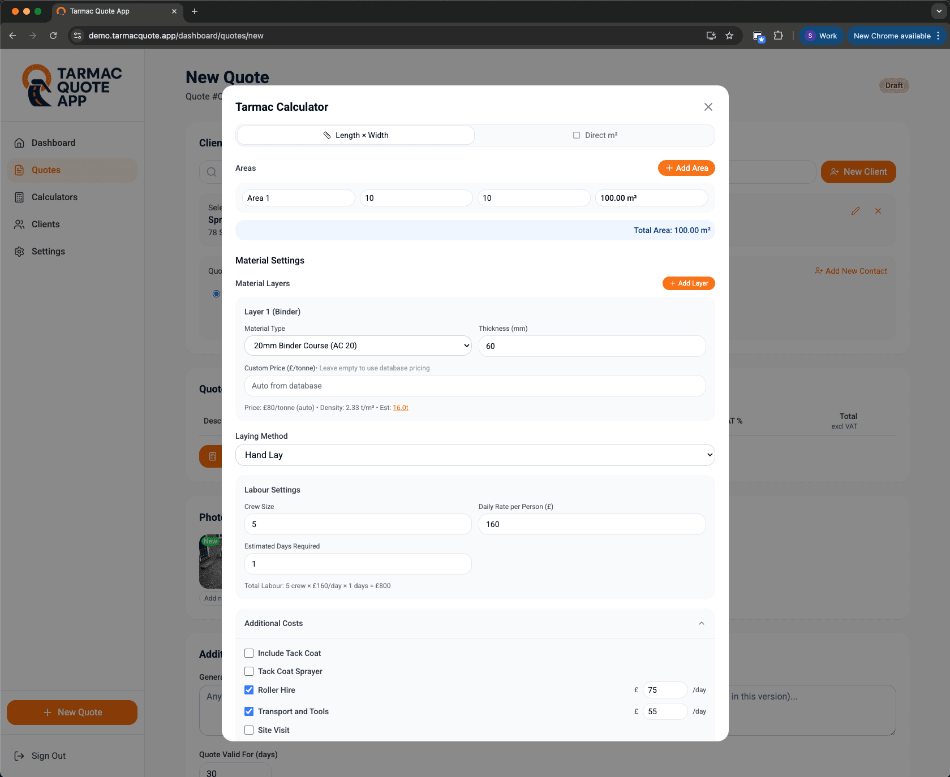Bookmark page with the star icon

pos(729,36)
